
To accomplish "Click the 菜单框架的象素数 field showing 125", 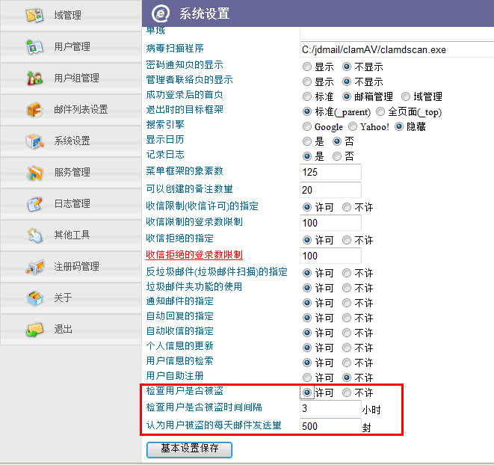I will tap(330, 172).
